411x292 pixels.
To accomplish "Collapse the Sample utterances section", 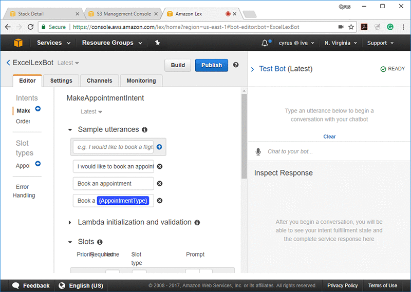I will [70, 130].
